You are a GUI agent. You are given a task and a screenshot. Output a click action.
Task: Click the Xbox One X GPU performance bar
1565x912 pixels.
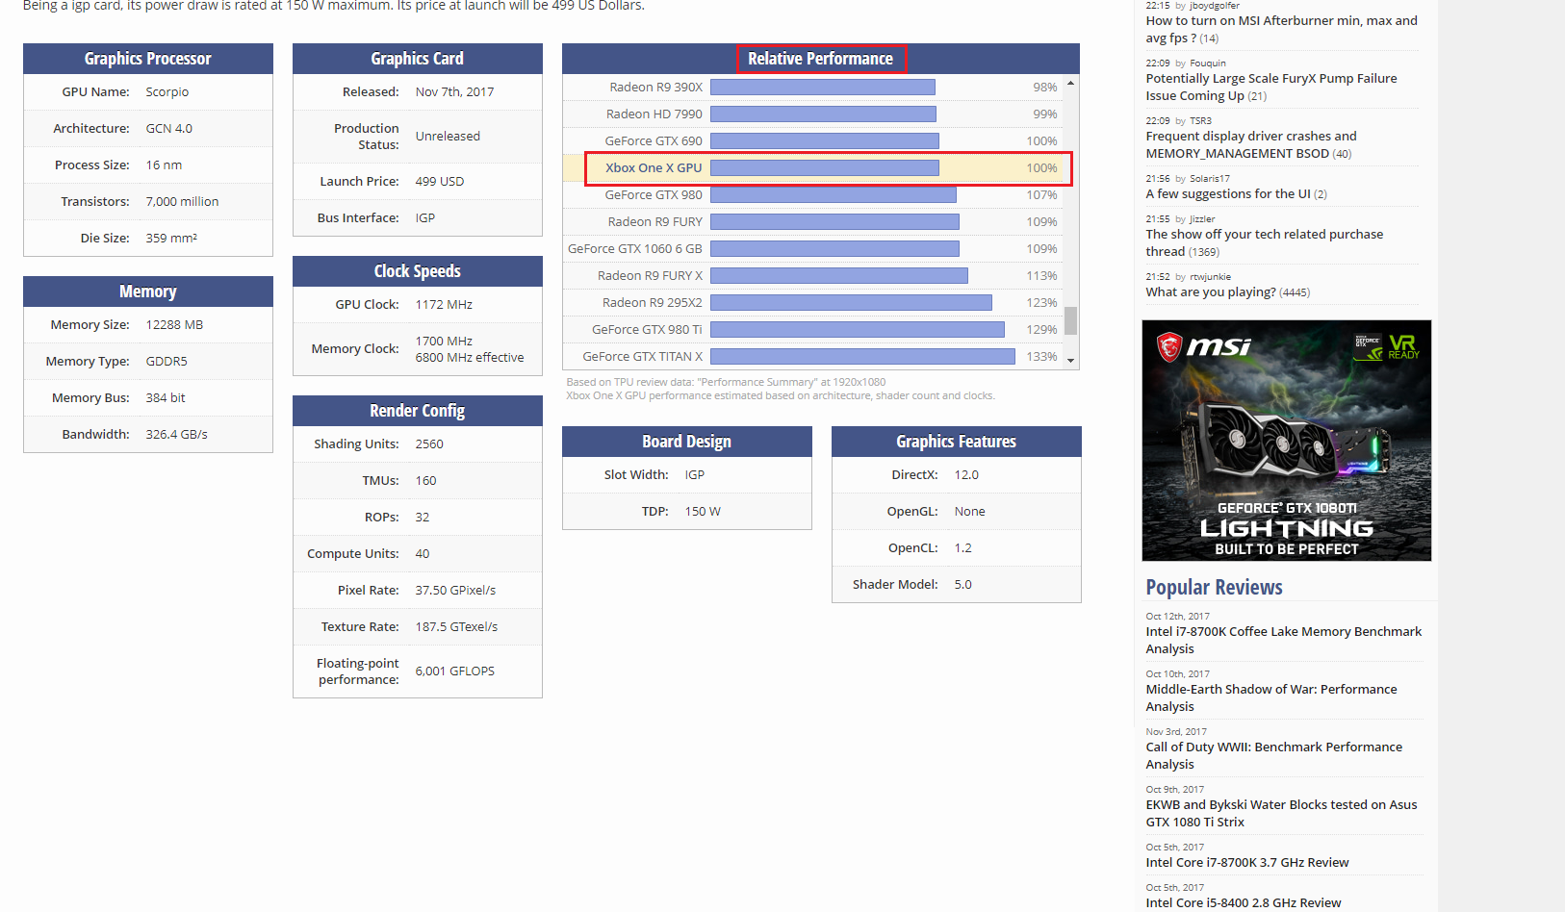(x=825, y=167)
